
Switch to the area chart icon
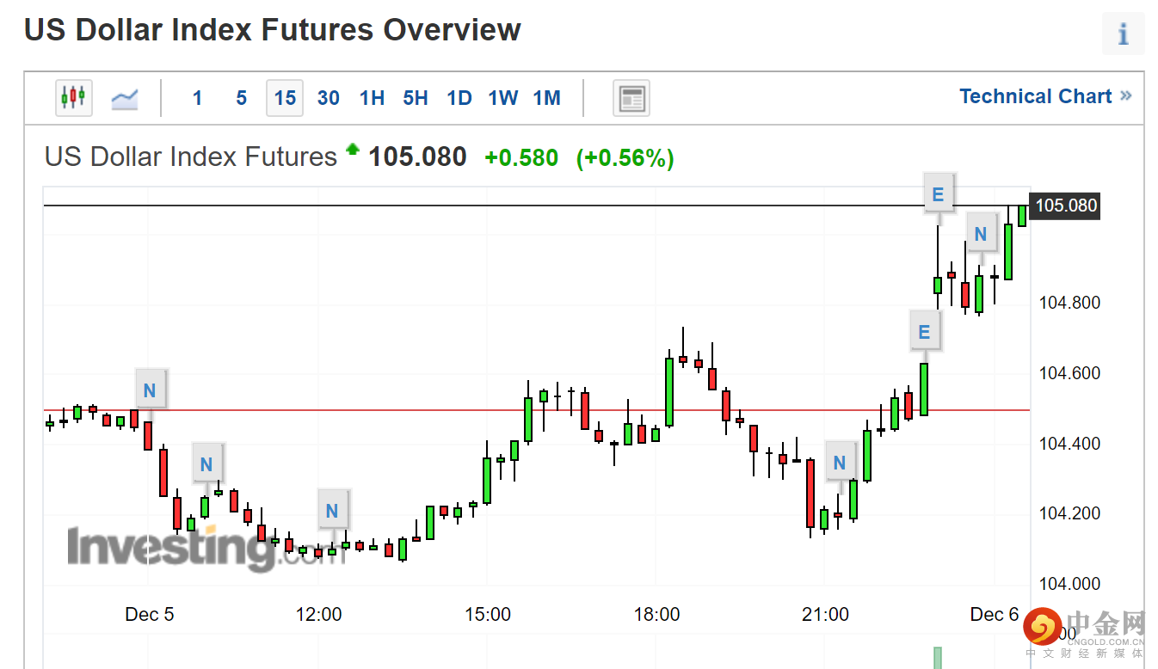pyautogui.click(x=125, y=98)
